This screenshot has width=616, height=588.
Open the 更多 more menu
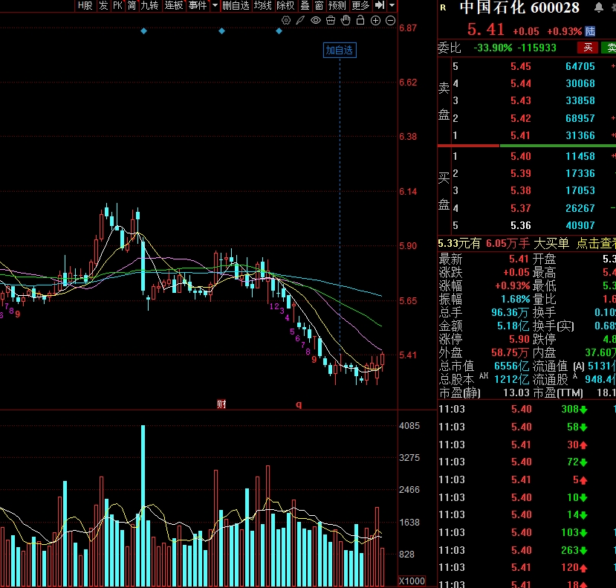point(360,5)
